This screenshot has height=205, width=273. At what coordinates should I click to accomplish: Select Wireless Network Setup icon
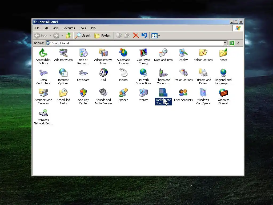click(x=43, y=113)
